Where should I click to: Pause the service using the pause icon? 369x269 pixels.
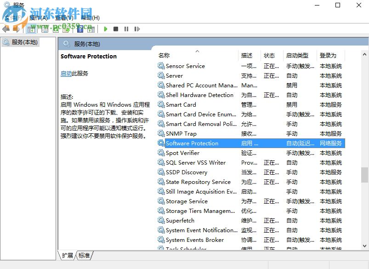coord(126,29)
